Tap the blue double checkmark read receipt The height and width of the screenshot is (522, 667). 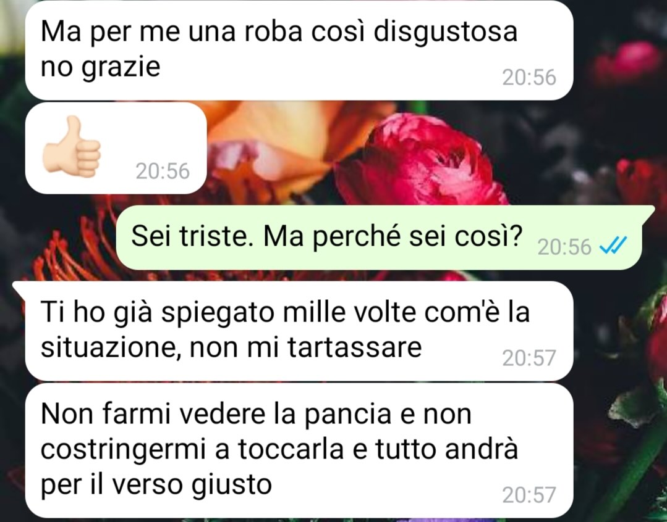point(613,246)
